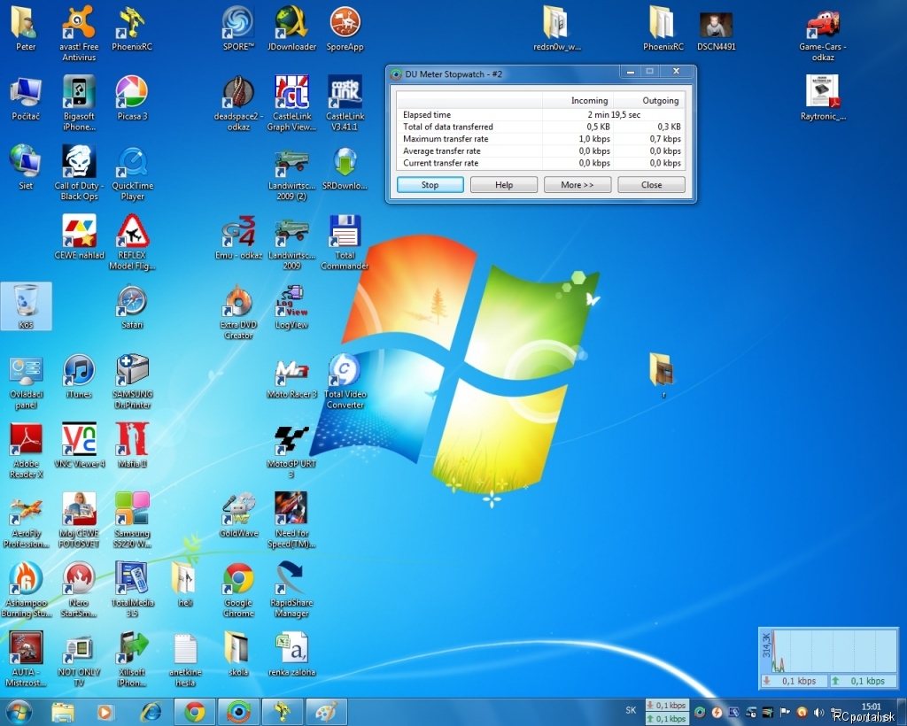Viewport: 907px width, 726px height.
Task: Select the Picasa 3 desktop icon
Action: tap(132, 92)
